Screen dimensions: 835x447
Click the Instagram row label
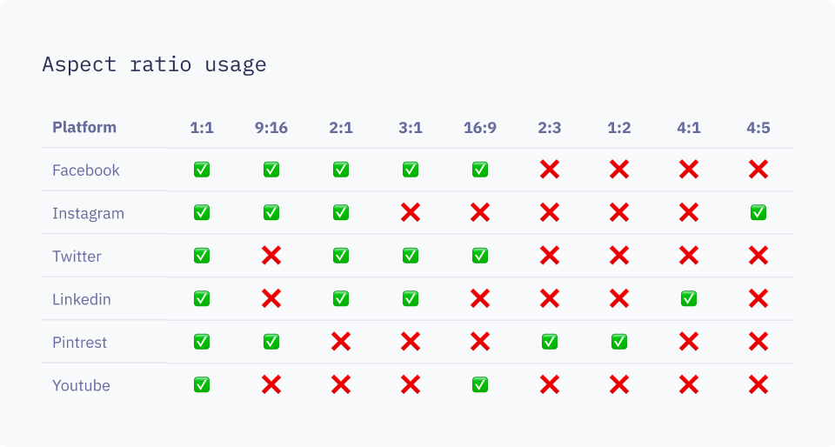[x=88, y=213]
